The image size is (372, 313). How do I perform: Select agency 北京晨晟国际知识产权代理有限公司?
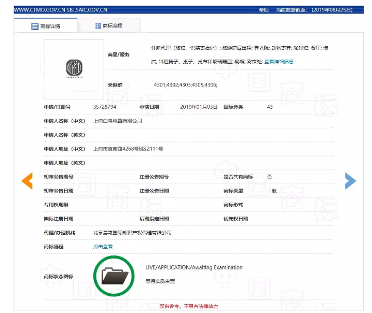[132, 233]
